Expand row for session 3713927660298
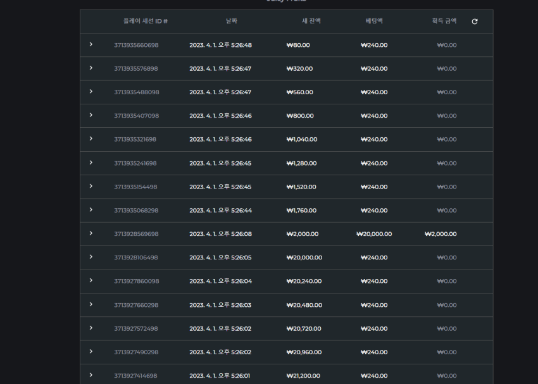Image resolution: width=538 pixels, height=384 pixels. coord(91,304)
